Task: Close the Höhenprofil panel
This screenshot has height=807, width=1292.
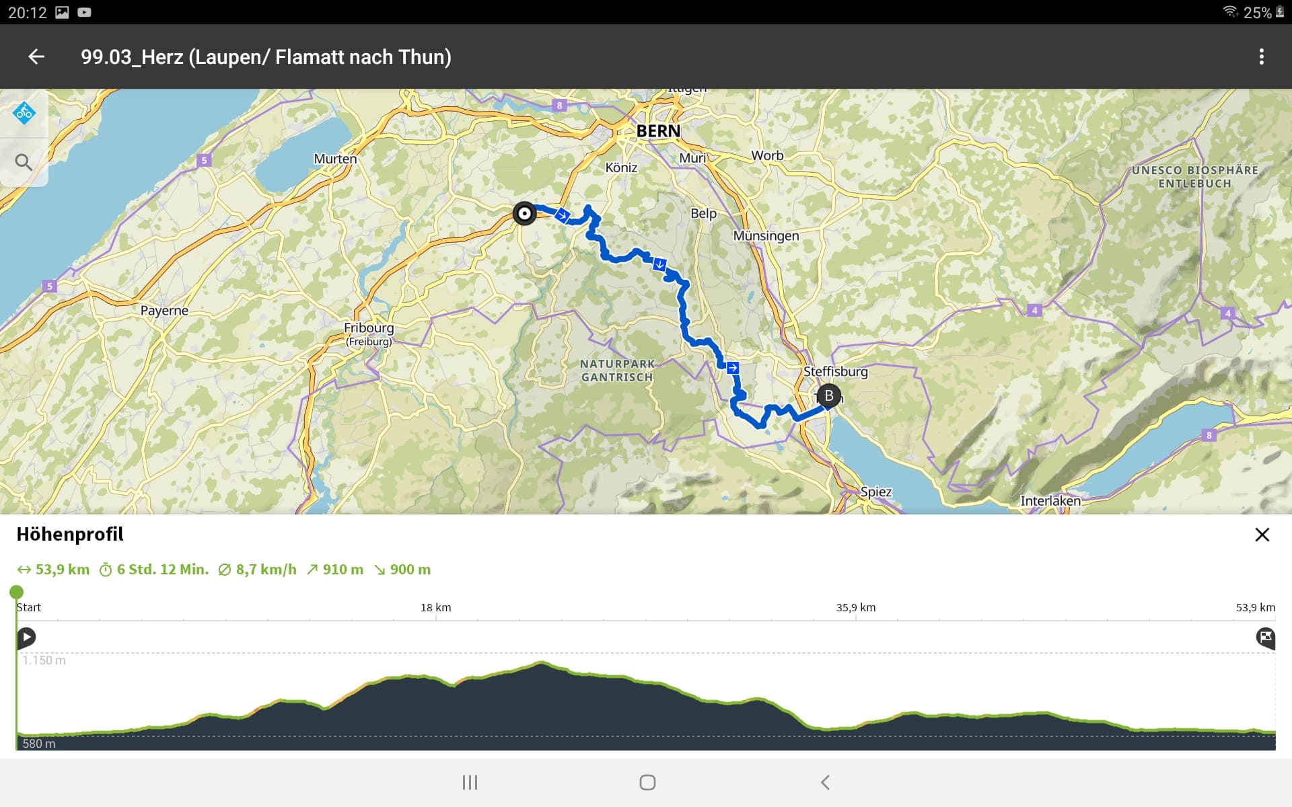Action: tap(1262, 535)
